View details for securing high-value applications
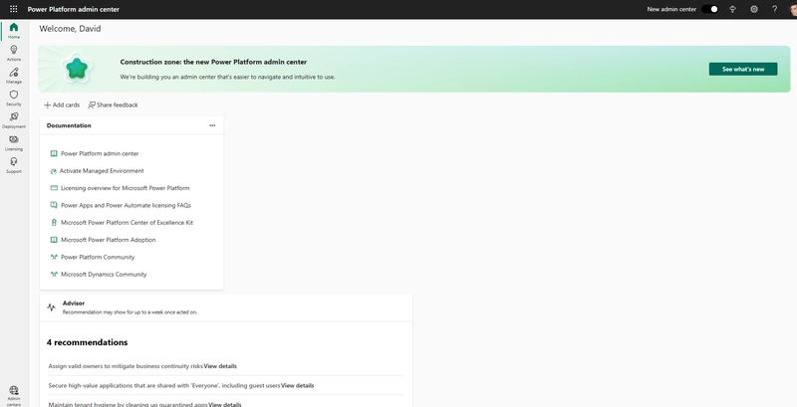797x407 pixels. (297, 385)
